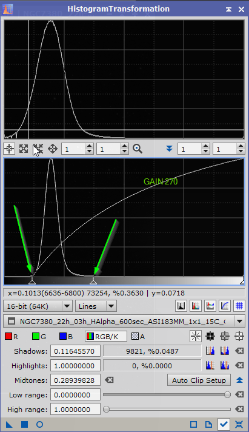Decrease the second zoom spinbox left of the magnifier
Viewport: 249px width, 432px height.
124,152
